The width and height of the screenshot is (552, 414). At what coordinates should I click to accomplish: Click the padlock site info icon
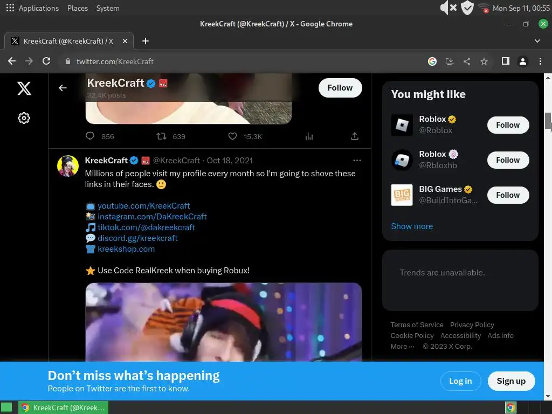[68, 61]
